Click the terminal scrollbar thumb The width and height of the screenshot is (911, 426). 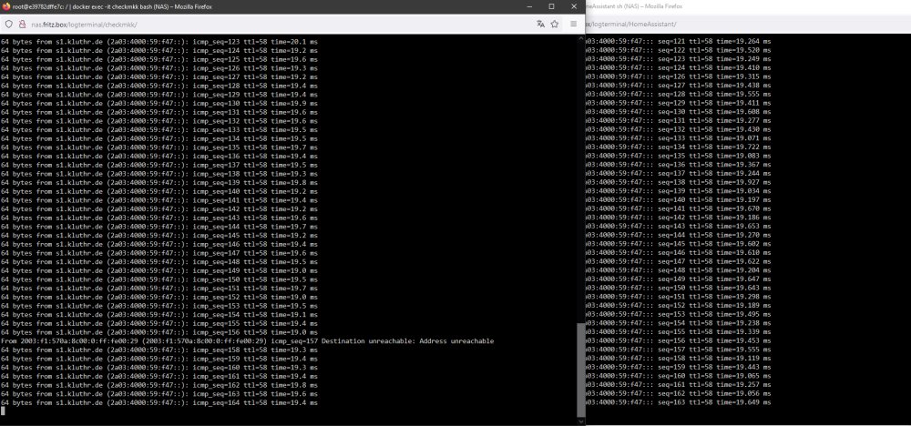[x=580, y=369]
